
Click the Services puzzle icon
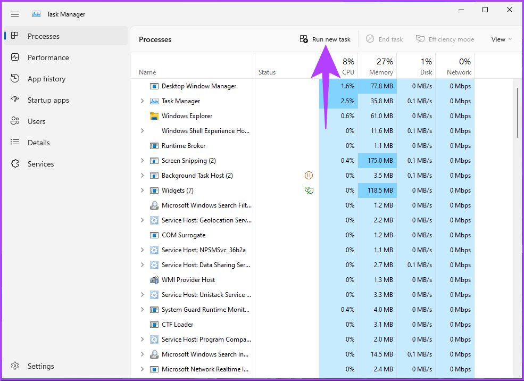click(x=15, y=163)
